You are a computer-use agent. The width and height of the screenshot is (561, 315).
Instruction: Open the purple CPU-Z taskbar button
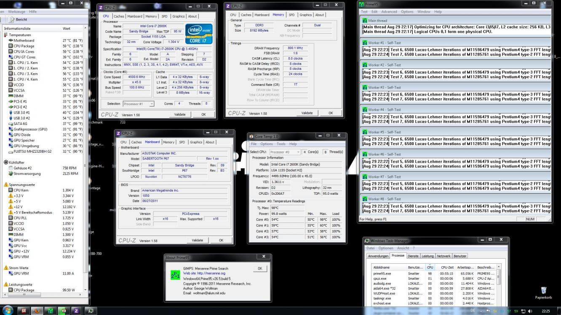(x=77, y=310)
